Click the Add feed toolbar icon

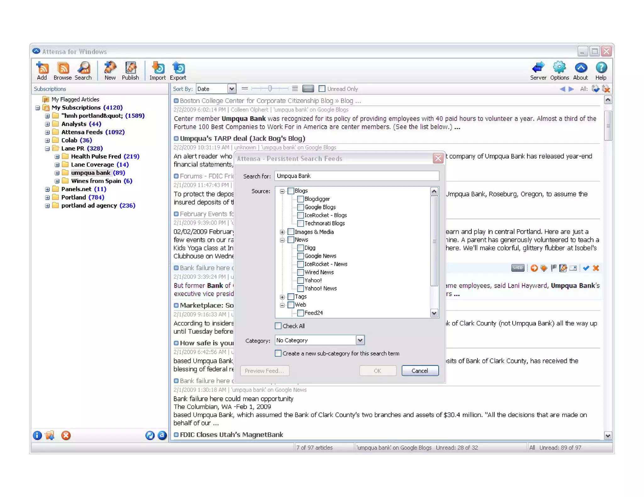[x=42, y=71]
